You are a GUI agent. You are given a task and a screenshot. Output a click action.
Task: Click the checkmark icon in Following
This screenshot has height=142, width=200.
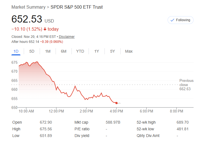172,20
